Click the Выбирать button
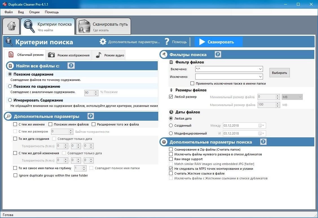318x218 pixels. click(x=279, y=73)
